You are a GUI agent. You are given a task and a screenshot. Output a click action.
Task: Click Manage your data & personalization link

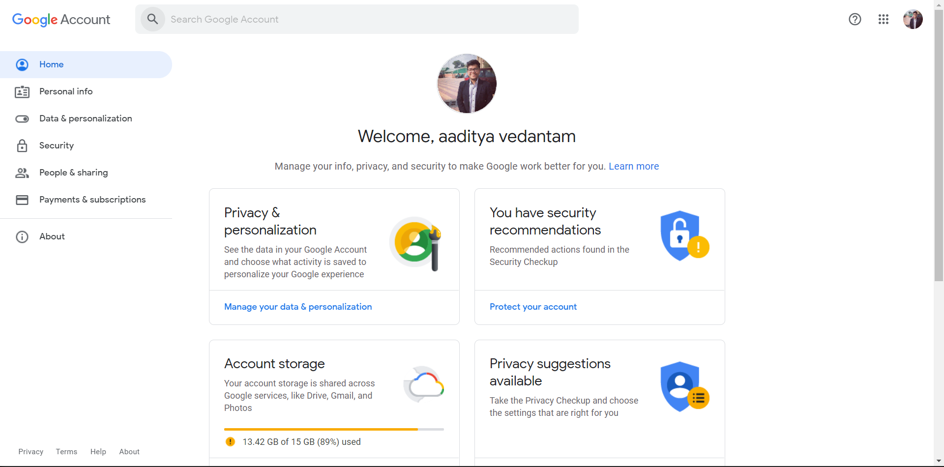coord(298,307)
